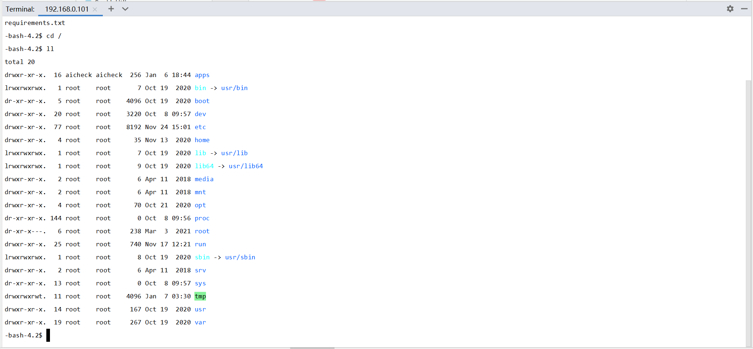753x349 pixels.
Task: Close the 192.168.0.101 session tab
Action: tap(94, 9)
